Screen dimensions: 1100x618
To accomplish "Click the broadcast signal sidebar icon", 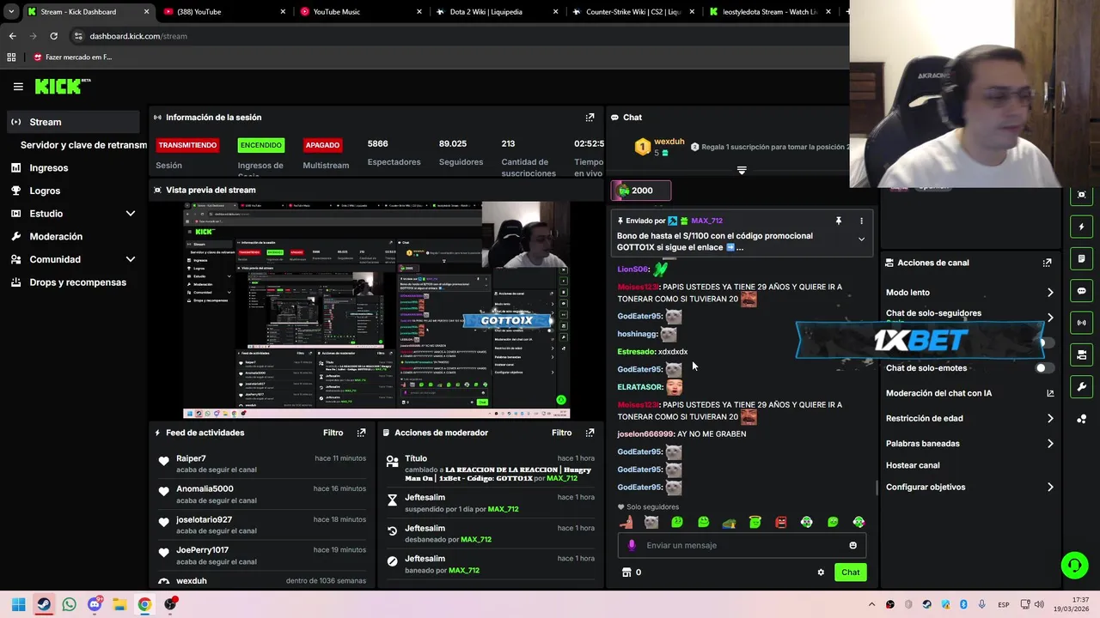I will pos(1081,323).
